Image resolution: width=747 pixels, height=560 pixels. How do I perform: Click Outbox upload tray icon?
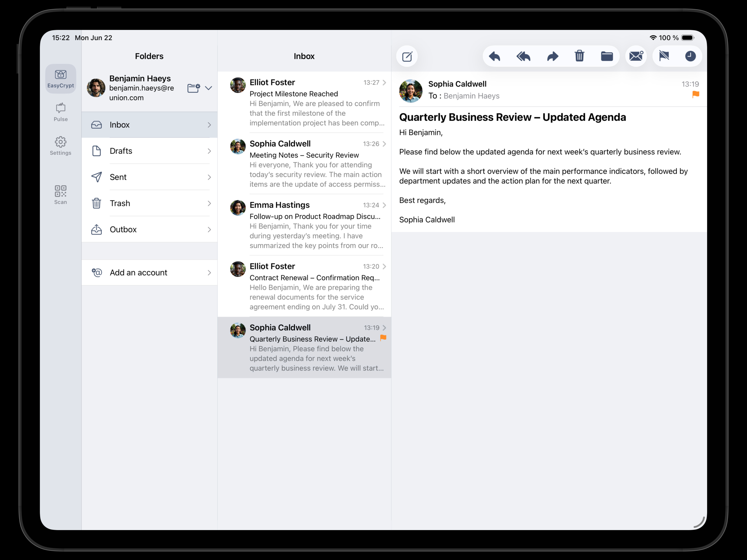(x=97, y=230)
